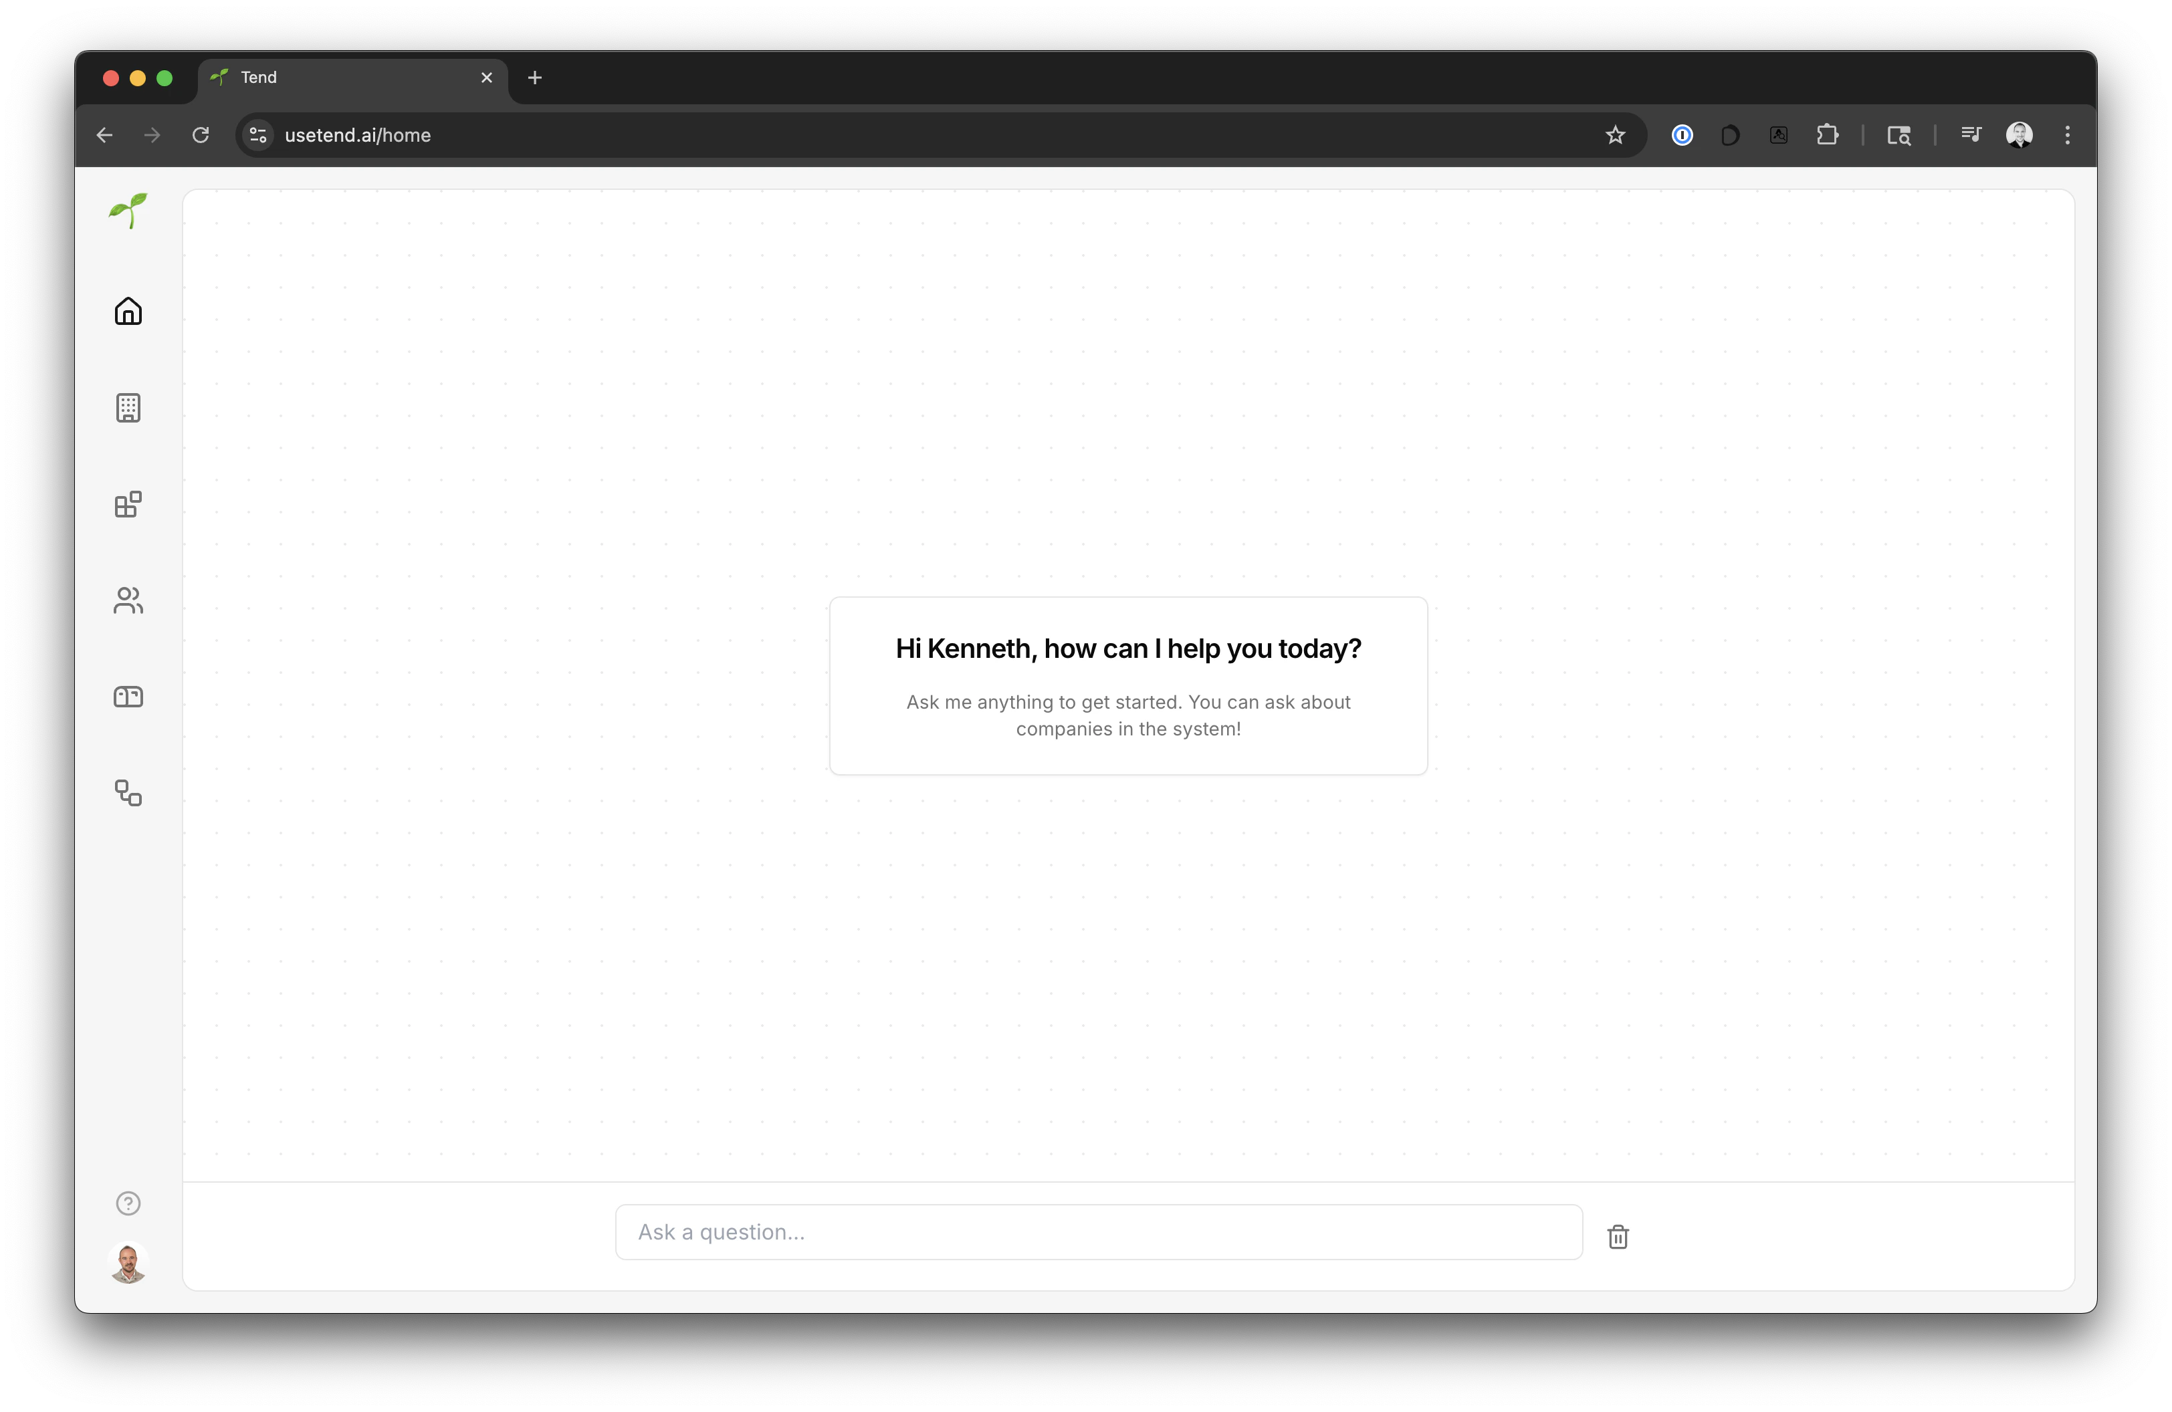The image size is (2172, 1412).
Task: Reload the current page
Action: coord(201,134)
